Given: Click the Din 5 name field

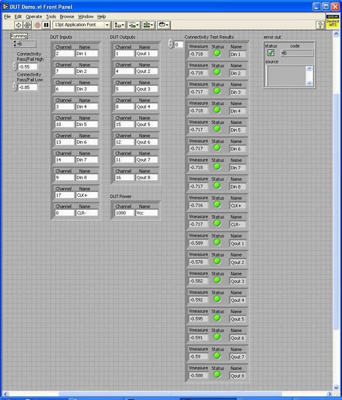Looking at the screenshot, I should [x=87, y=125].
